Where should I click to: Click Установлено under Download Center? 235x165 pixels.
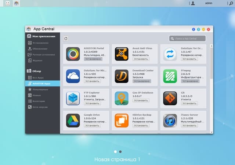coord(142,81)
